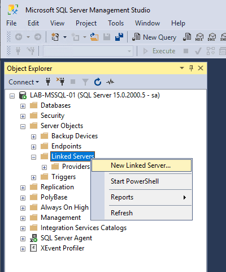Image resolution: width=226 pixels, height=272 pixels.
Task: Open the Project menu
Action: tap(86, 23)
